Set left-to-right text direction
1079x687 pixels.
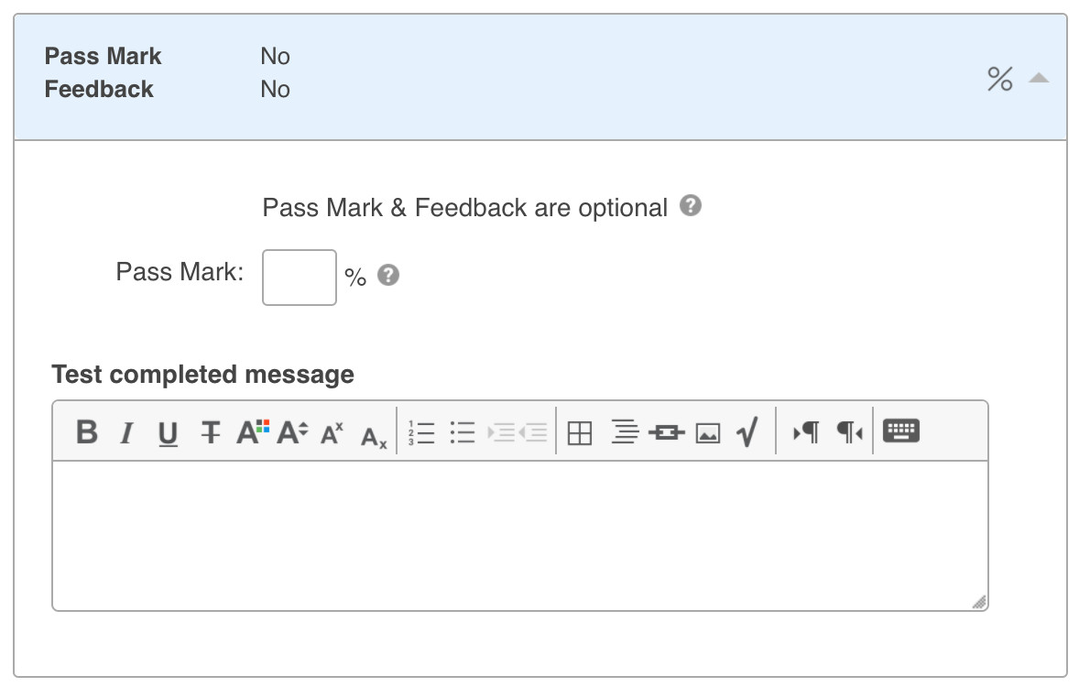coord(806,431)
